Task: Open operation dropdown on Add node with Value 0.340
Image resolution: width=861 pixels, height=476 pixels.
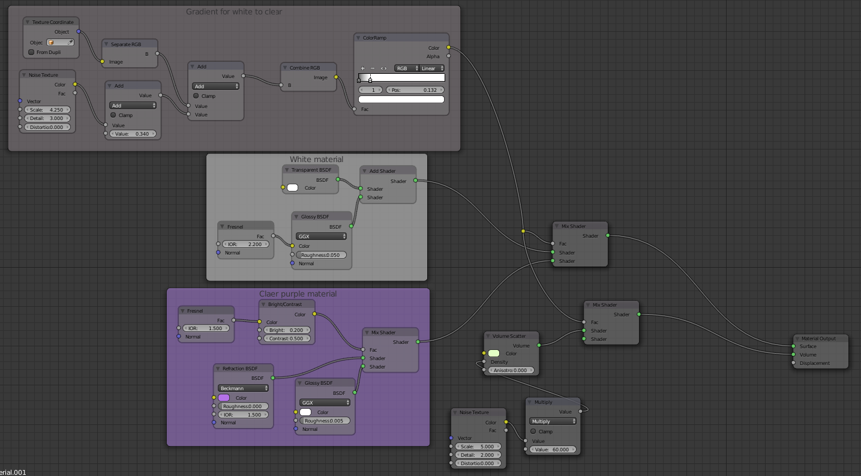Action: tap(133, 106)
